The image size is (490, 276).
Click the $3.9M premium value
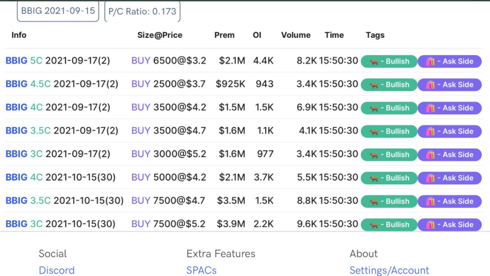(x=231, y=224)
